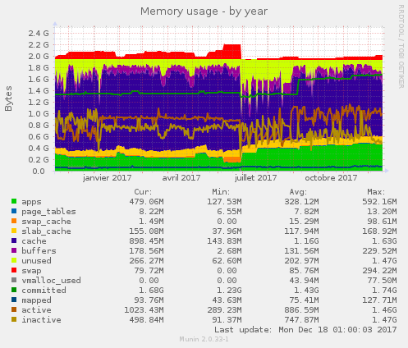
Task: Click the red swap peak before July
Action: click(x=232, y=51)
